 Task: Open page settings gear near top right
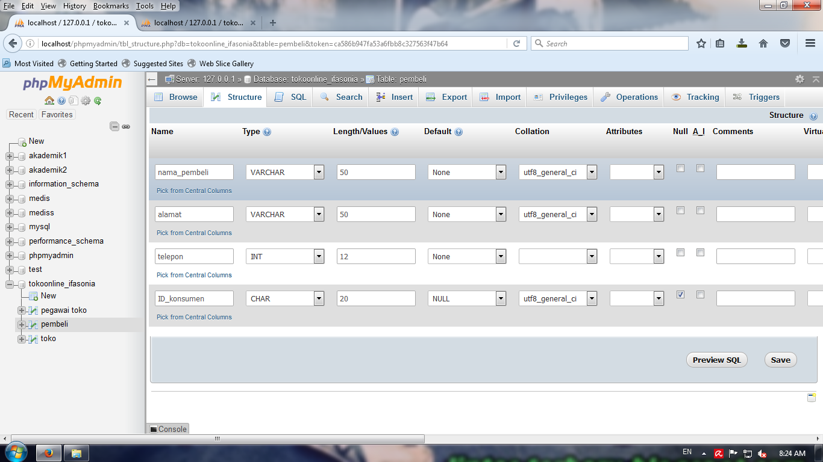point(800,79)
